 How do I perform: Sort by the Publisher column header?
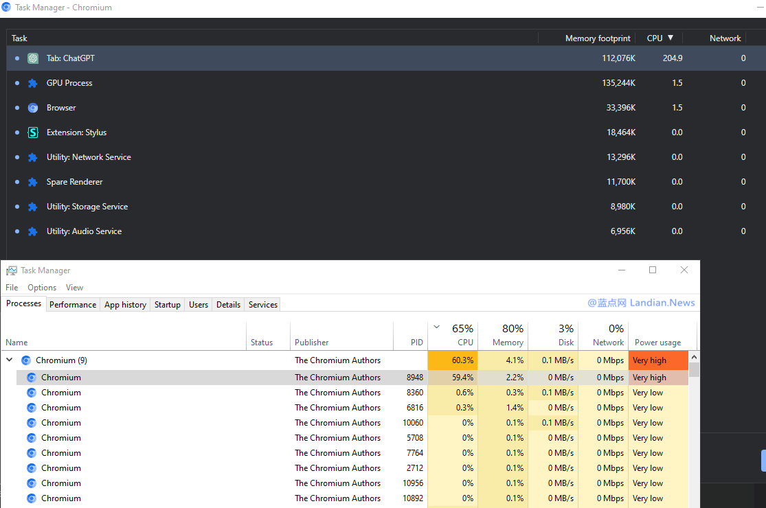tap(341, 336)
